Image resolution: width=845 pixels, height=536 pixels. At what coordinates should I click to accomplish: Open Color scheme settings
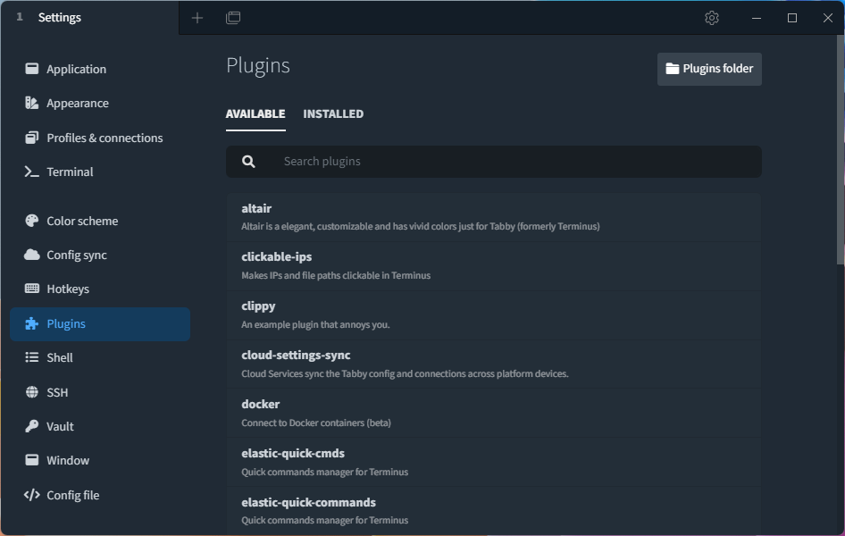click(100, 221)
